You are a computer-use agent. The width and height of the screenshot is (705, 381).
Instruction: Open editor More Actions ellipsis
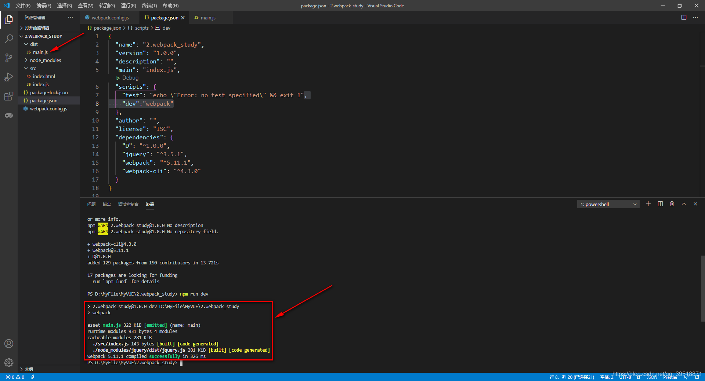(695, 18)
